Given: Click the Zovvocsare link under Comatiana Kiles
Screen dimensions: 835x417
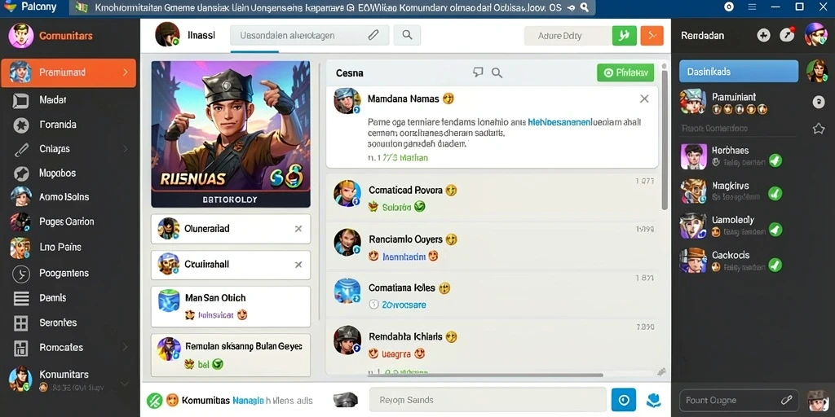Looking at the screenshot, I should coord(404,305).
